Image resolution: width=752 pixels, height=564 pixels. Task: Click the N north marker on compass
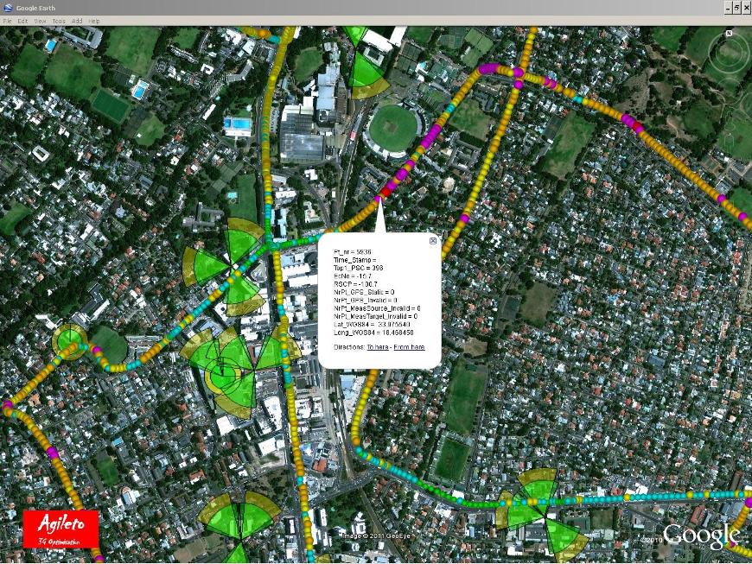click(x=729, y=34)
